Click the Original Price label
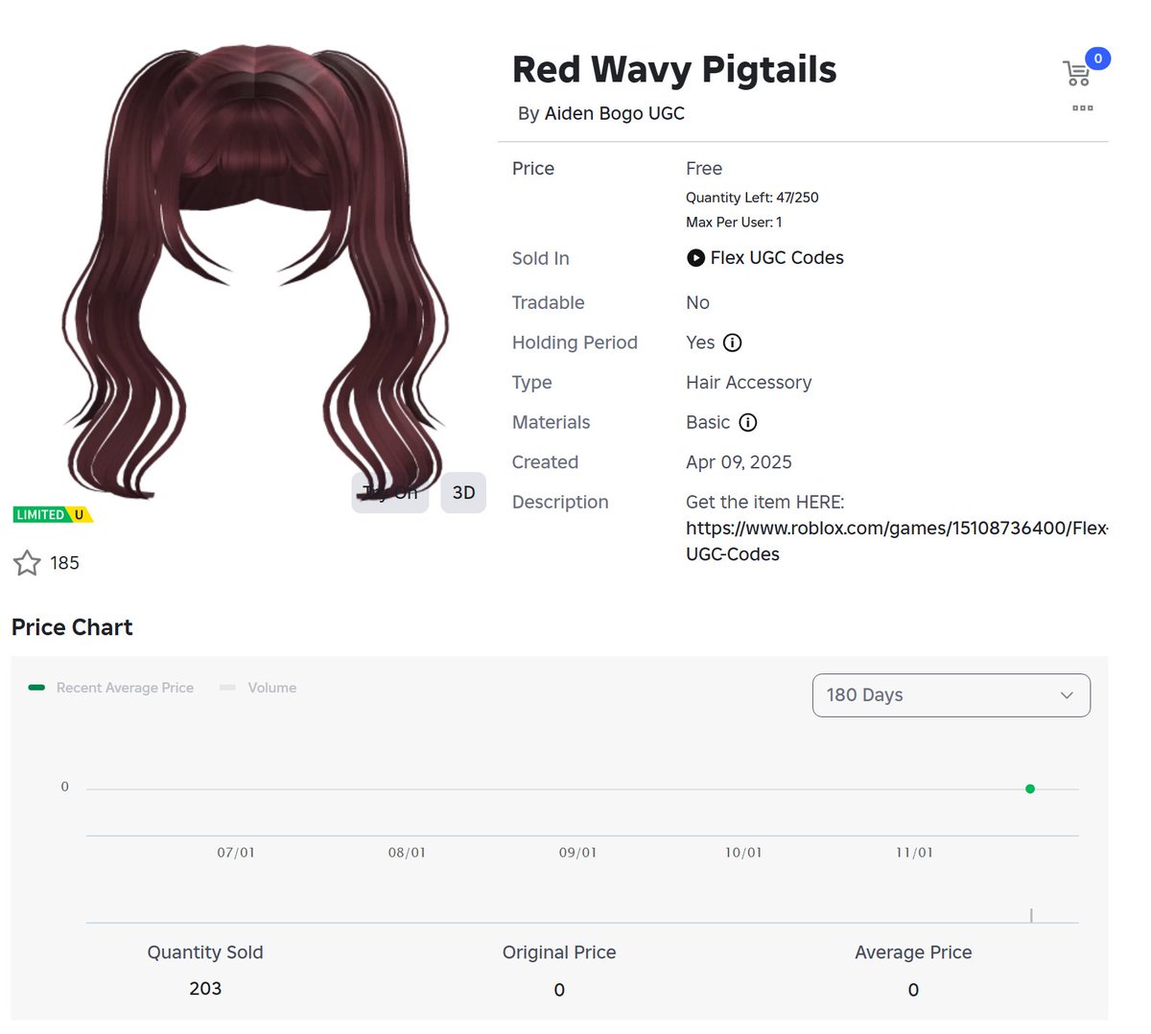 click(x=559, y=952)
